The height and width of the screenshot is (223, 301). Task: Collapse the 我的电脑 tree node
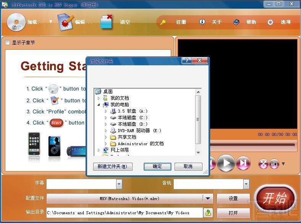[99, 105]
